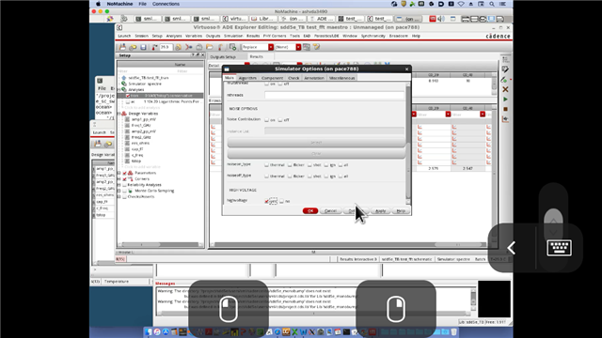Image resolution: width=602 pixels, height=338 pixels.
Task: Click the OK button in Simulator Options
Action: (x=310, y=210)
